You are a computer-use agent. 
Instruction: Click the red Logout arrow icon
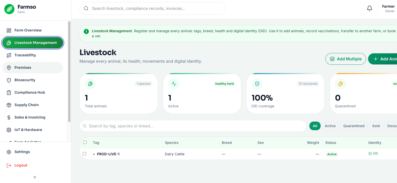(9, 165)
